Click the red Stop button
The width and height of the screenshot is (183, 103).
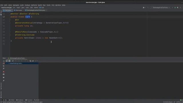(4, 72)
